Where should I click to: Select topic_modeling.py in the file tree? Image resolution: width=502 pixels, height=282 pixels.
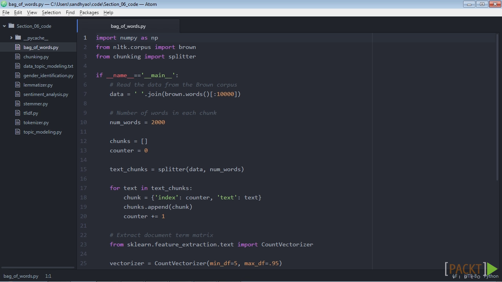tap(42, 132)
